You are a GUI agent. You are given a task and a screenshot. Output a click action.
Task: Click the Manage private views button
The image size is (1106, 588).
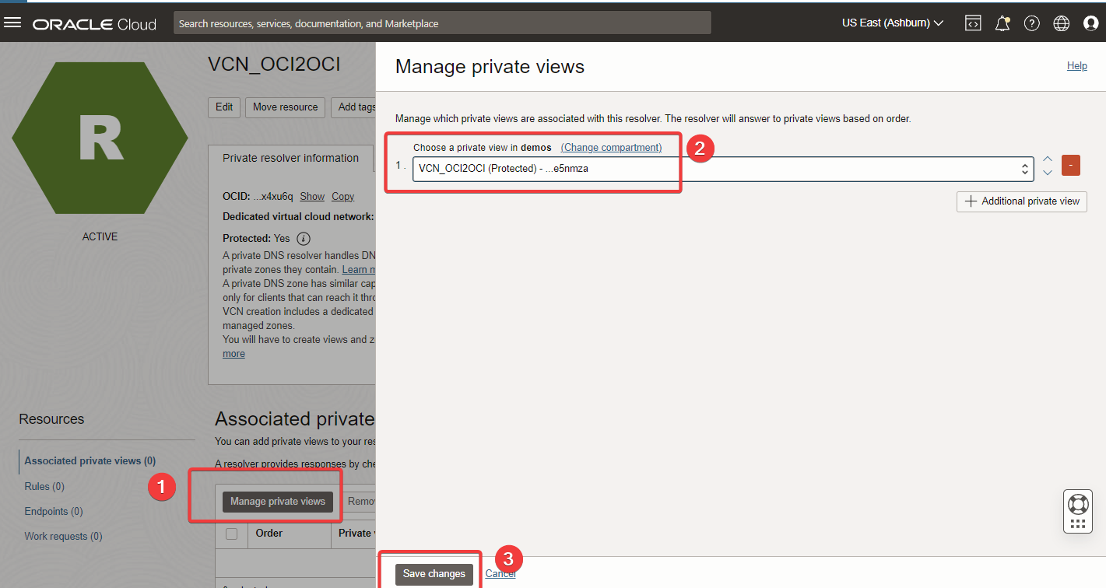click(278, 502)
